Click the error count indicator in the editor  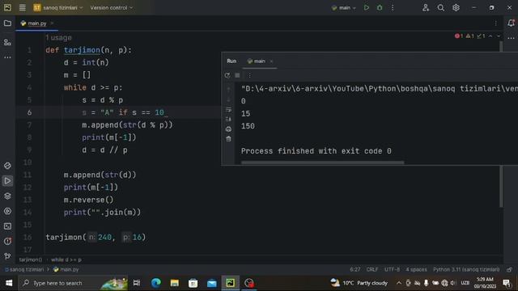[459, 36]
